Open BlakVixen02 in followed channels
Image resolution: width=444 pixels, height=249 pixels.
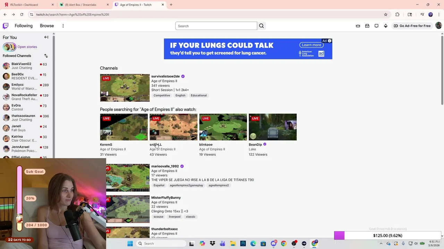tap(26, 66)
